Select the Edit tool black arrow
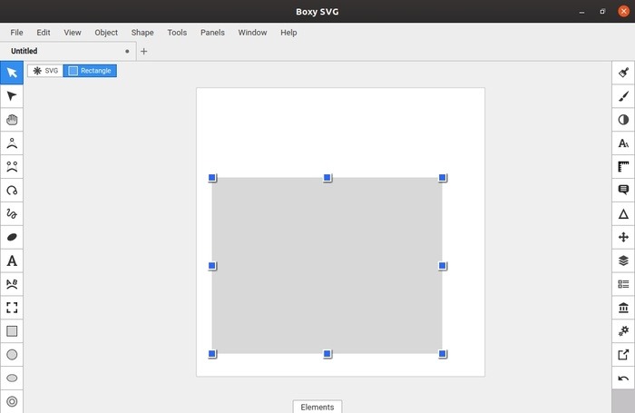This screenshot has height=413, width=635. 12,96
